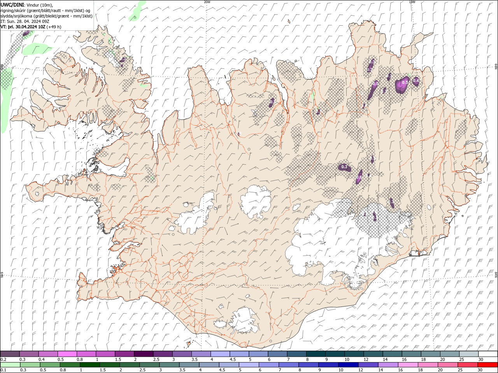Viewport: 498px width, 373px height.
Task: Select the 0.4 swatch in the upper snow legend
Action: coord(48,354)
